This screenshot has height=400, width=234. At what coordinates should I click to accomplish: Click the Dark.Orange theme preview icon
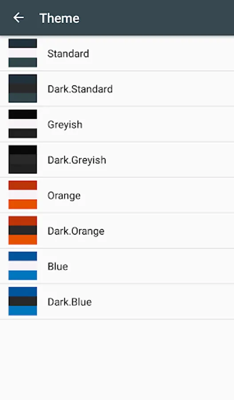click(x=23, y=230)
